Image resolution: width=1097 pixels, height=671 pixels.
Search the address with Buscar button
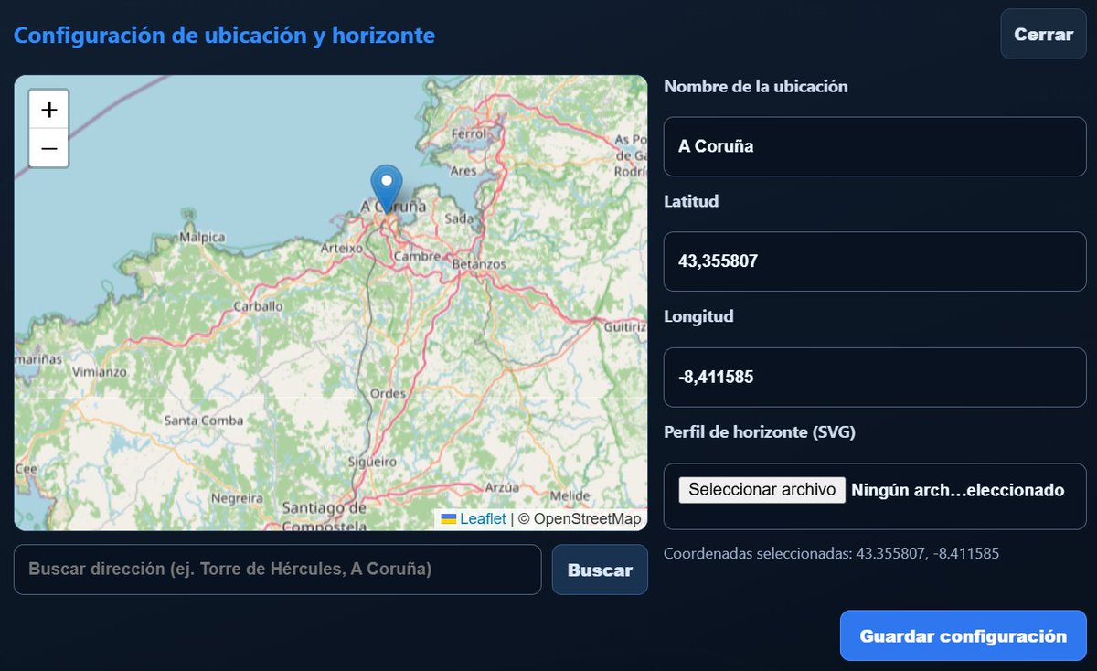pyautogui.click(x=600, y=570)
